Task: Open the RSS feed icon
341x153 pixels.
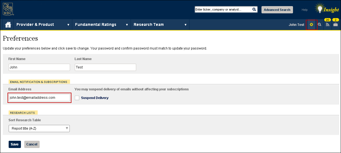Action: coord(328,25)
